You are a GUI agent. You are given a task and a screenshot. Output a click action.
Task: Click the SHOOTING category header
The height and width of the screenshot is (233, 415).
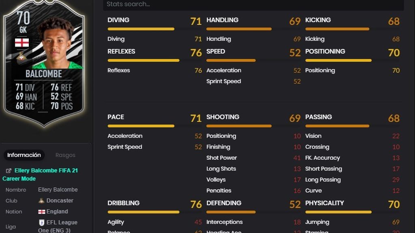pos(223,117)
